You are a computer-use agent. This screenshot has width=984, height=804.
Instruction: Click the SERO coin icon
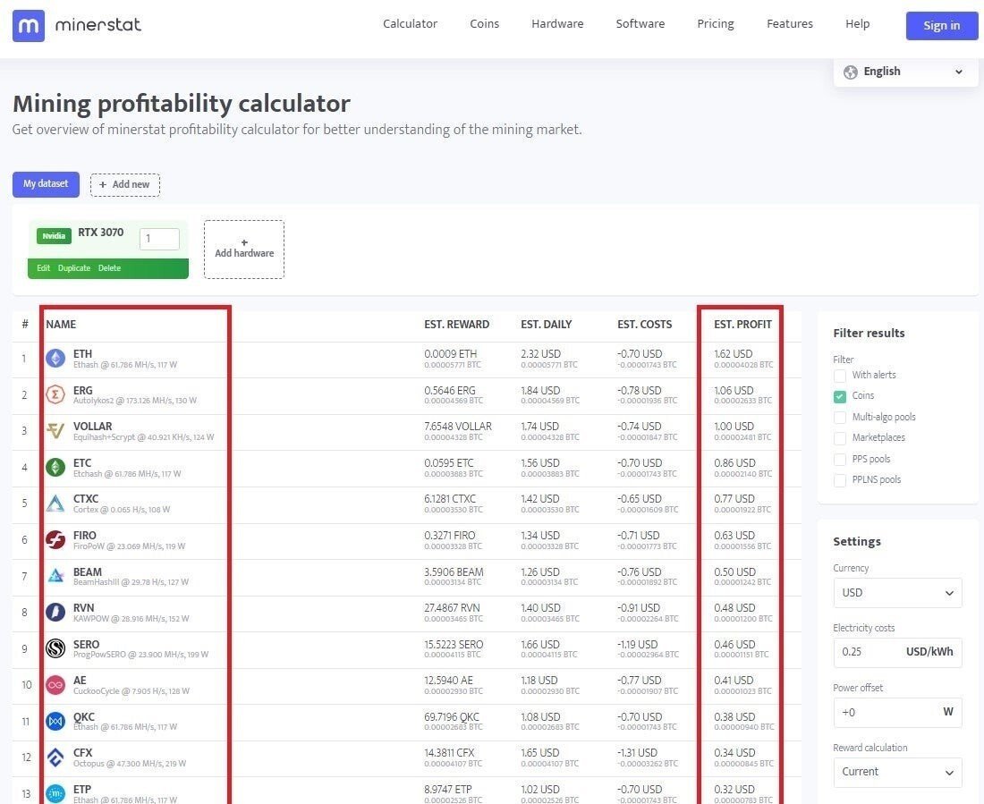point(55,648)
